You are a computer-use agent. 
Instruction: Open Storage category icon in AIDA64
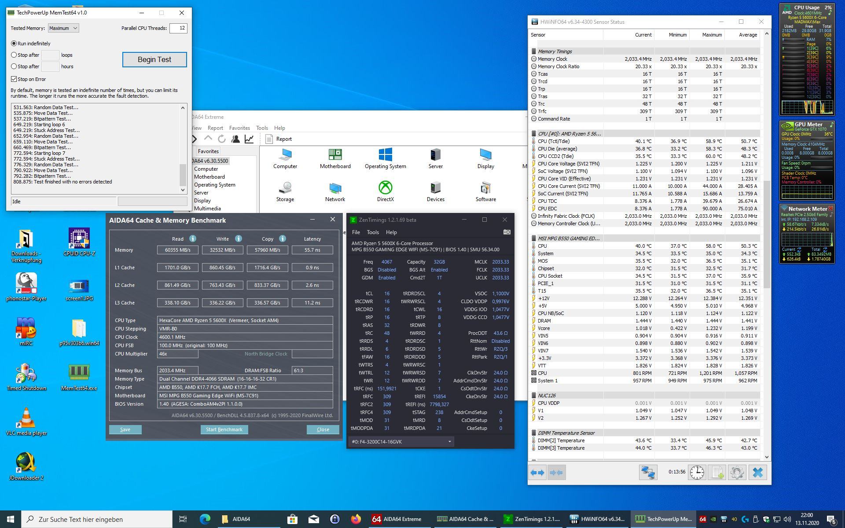point(285,191)
